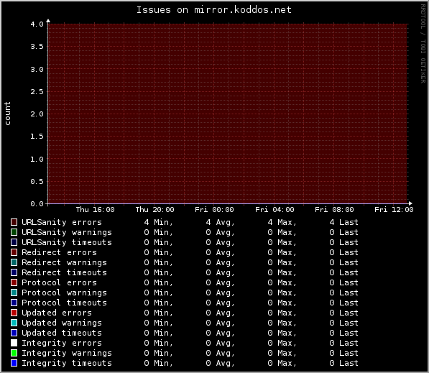Image resolution: width=429 pixels, height=373 pixels.
Task: Click the chart title Issues on mirror.koddos.net
Action: click(x=214, y=10)
